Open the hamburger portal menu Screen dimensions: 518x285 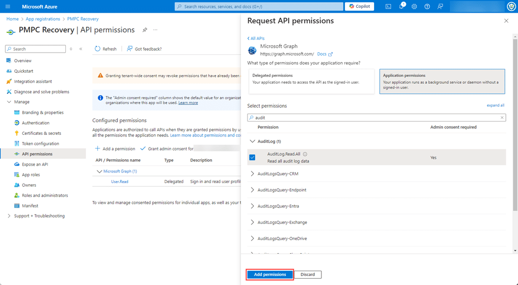[x=7, y=6]
